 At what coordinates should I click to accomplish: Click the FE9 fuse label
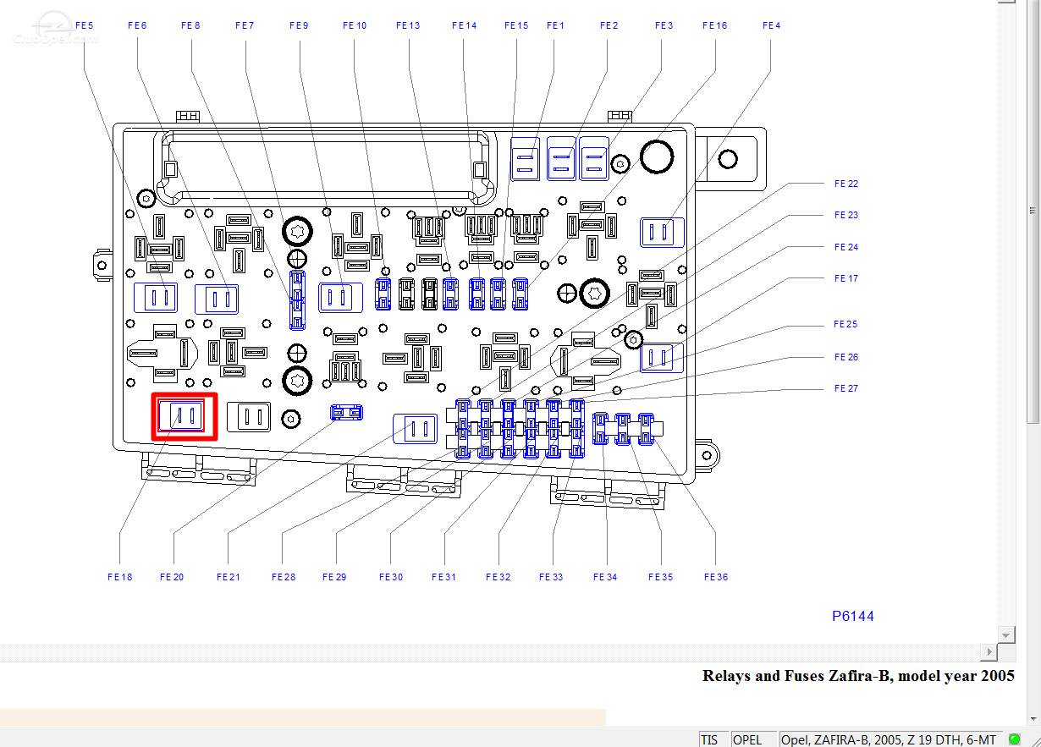[299, 25]
